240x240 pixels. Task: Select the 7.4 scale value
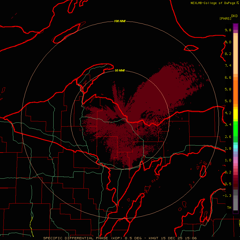coord(228,66)
